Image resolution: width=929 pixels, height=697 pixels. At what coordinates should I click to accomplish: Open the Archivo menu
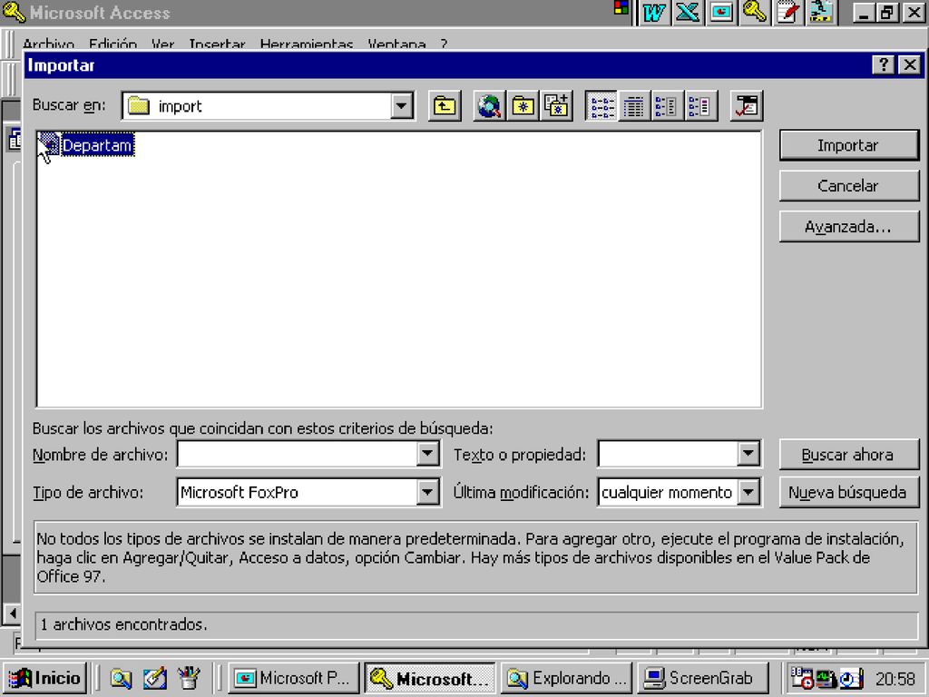(x=49, y=44)
